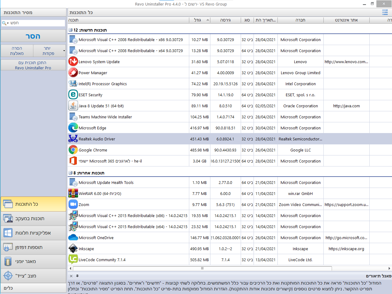The width and height of the screenshot is (392, 294).
Task: Click the search magnifier icon
Action: point(4,23)
